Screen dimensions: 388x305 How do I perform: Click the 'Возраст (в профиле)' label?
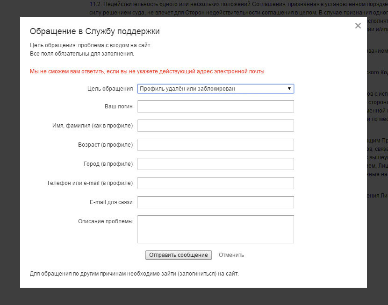coord(105,145)
